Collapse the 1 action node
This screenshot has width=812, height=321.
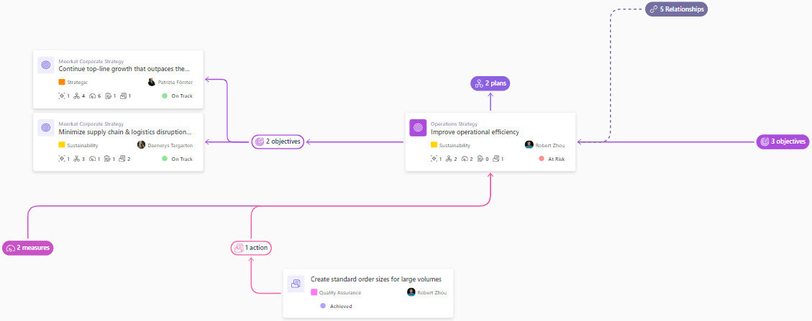pos(251,248)
